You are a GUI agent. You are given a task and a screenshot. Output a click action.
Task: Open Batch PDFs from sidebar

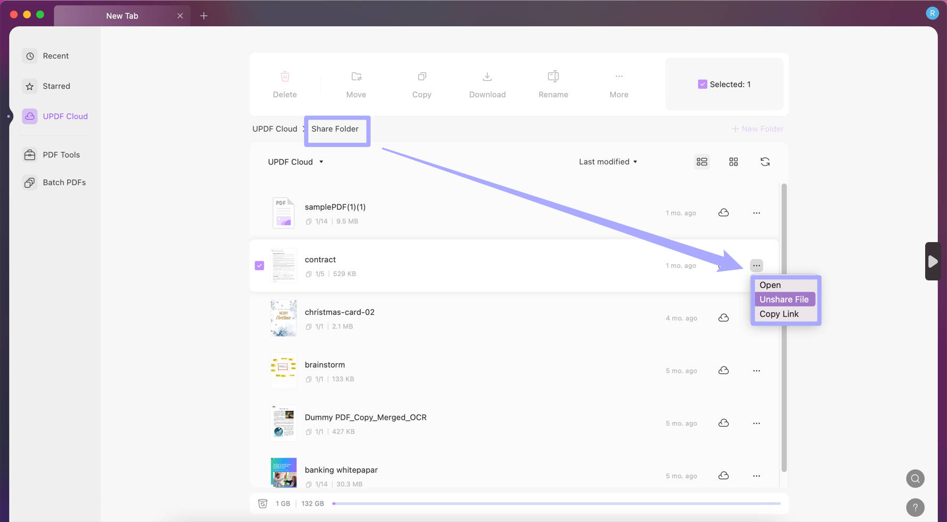pyautogui.click(x=54, y=183)
